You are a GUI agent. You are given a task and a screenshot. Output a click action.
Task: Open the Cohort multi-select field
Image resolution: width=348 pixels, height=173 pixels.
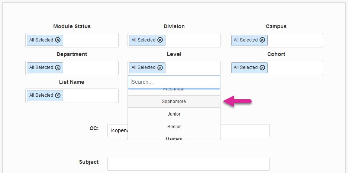(295, 68)
